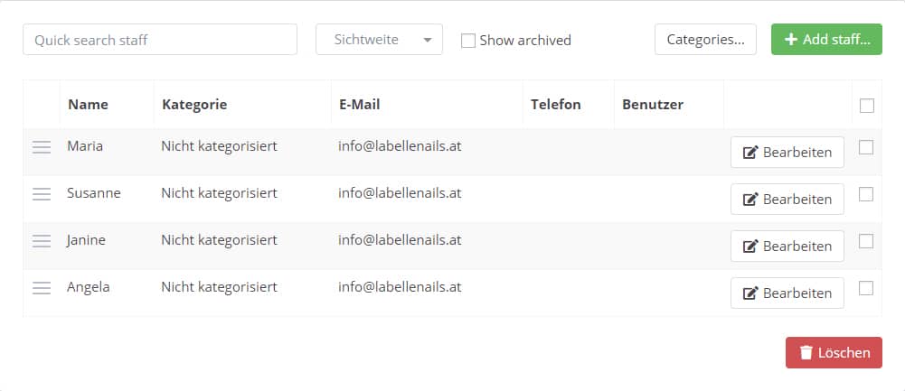Image resolution: width=905 pixels, height=391 pixels.
Task: Sort the table by the Name column header
Action: (88, 105)
